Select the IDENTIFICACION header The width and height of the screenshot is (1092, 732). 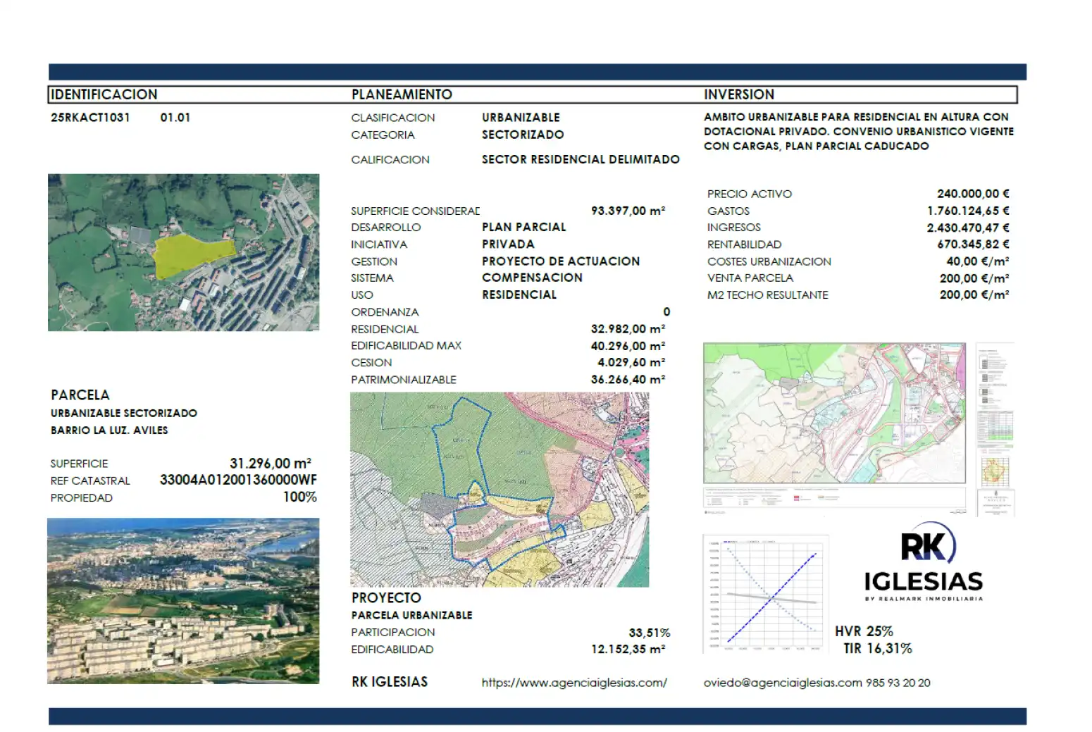pyautogui.click(x=104, y=94)
